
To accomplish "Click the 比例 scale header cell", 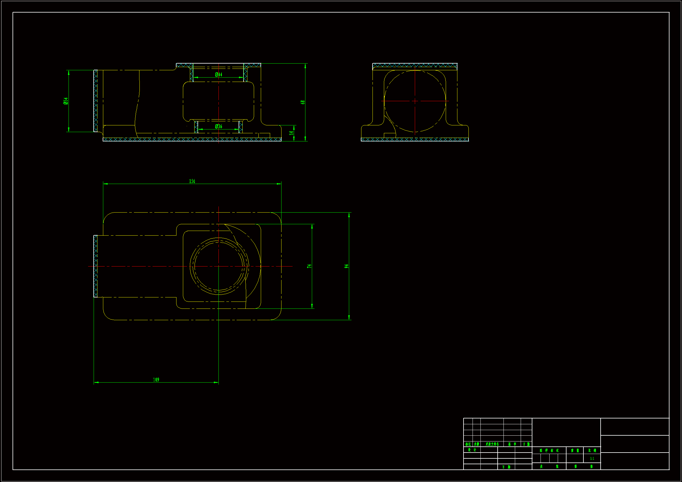I will [x=592, y=451].
